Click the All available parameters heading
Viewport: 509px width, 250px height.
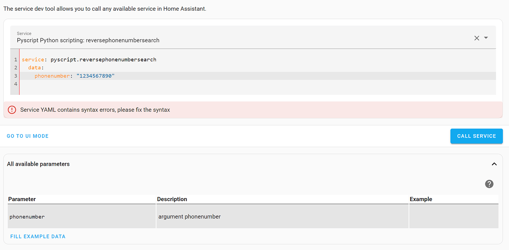(38, 164)
